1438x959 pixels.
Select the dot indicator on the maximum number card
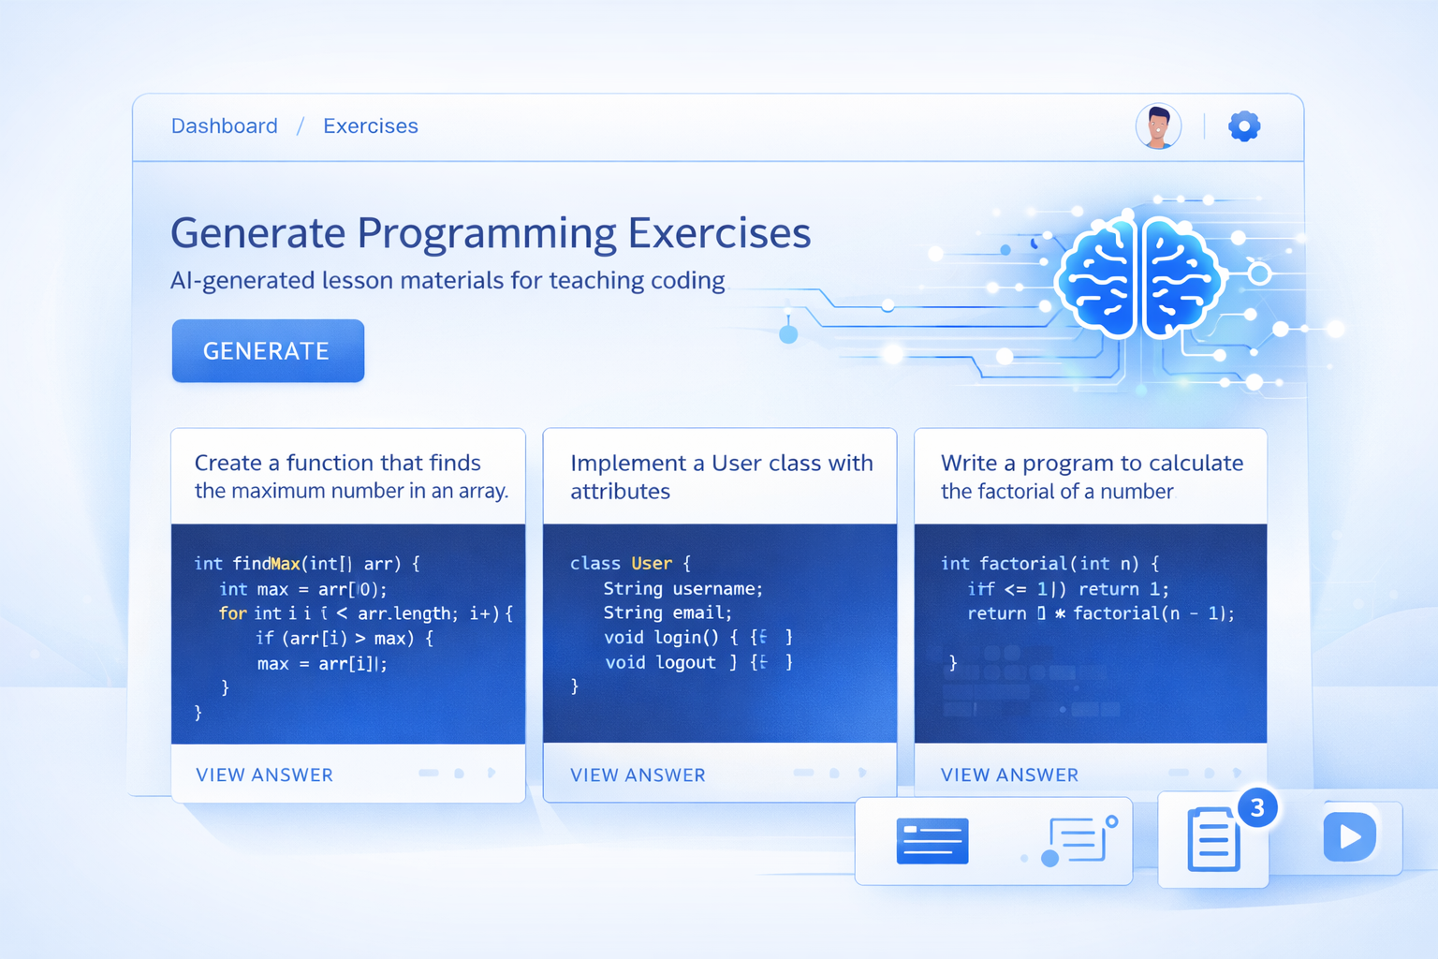pyautogui.click(x=460, y=774)
